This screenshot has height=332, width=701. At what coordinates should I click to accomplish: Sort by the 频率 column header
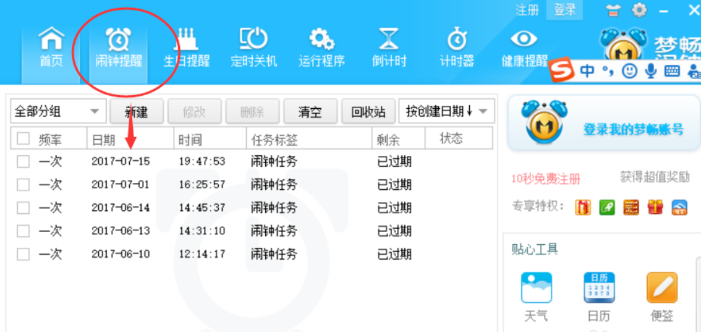pyautogui.click(x=50, y=140)
